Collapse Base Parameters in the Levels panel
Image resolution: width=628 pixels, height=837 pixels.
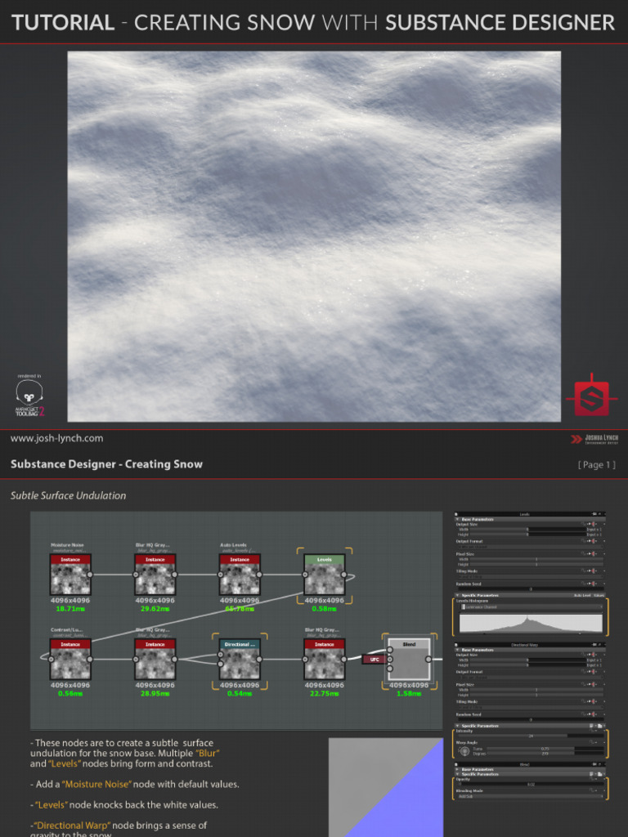457,519
